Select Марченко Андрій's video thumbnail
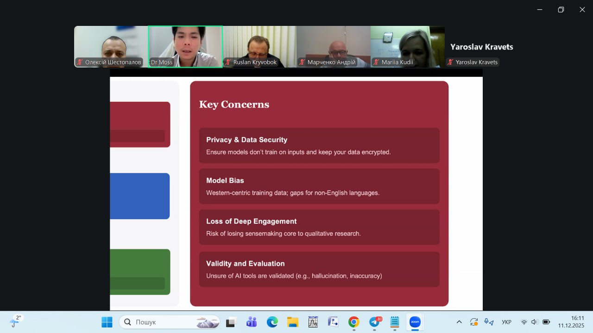This screenshot has width=593, height=333. pos(334,46)
